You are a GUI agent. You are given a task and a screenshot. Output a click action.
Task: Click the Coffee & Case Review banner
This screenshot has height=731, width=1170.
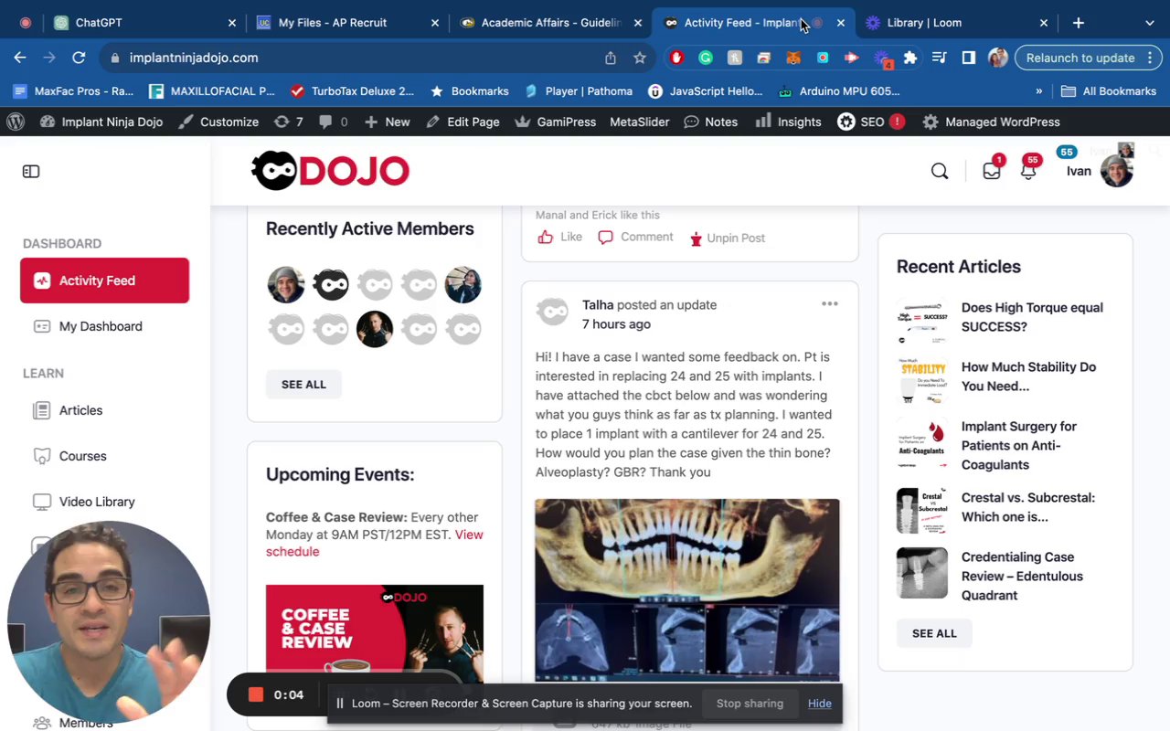375,634
